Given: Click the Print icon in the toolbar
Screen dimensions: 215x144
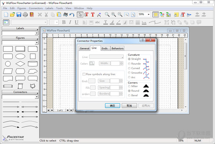Looking at the screenshot, I should point(25,14).
